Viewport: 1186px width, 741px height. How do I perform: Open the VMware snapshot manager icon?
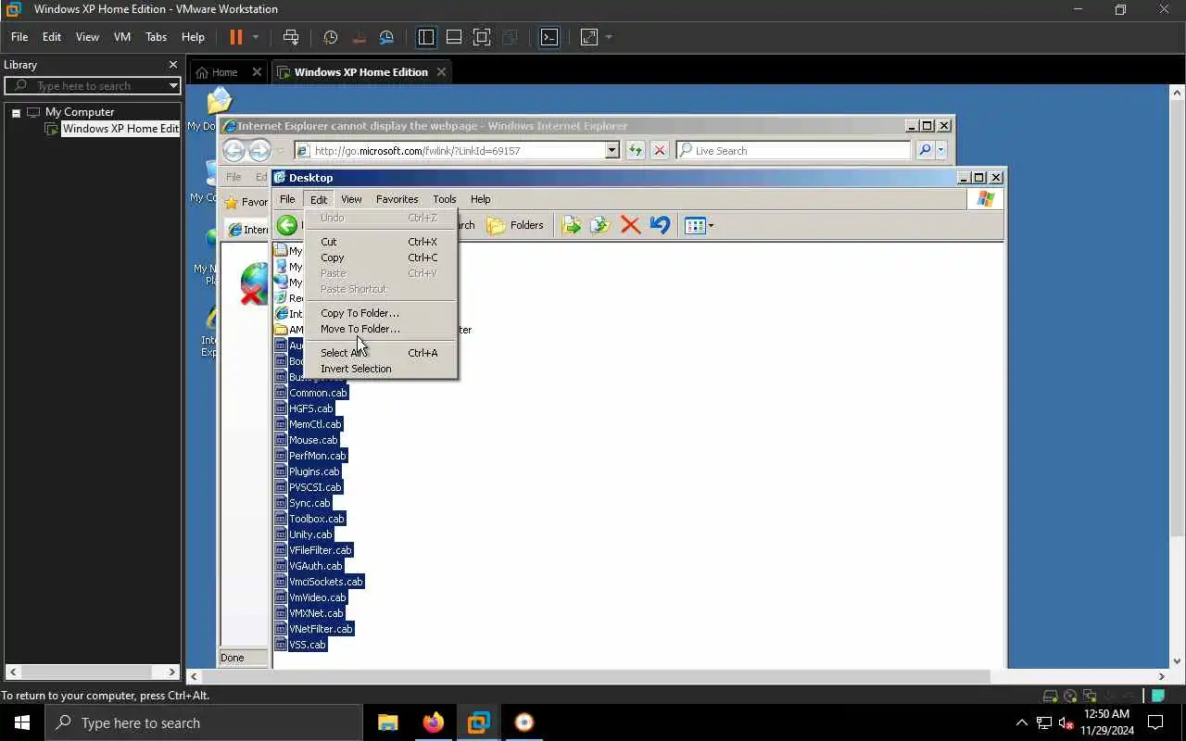[x=387, y=37]
